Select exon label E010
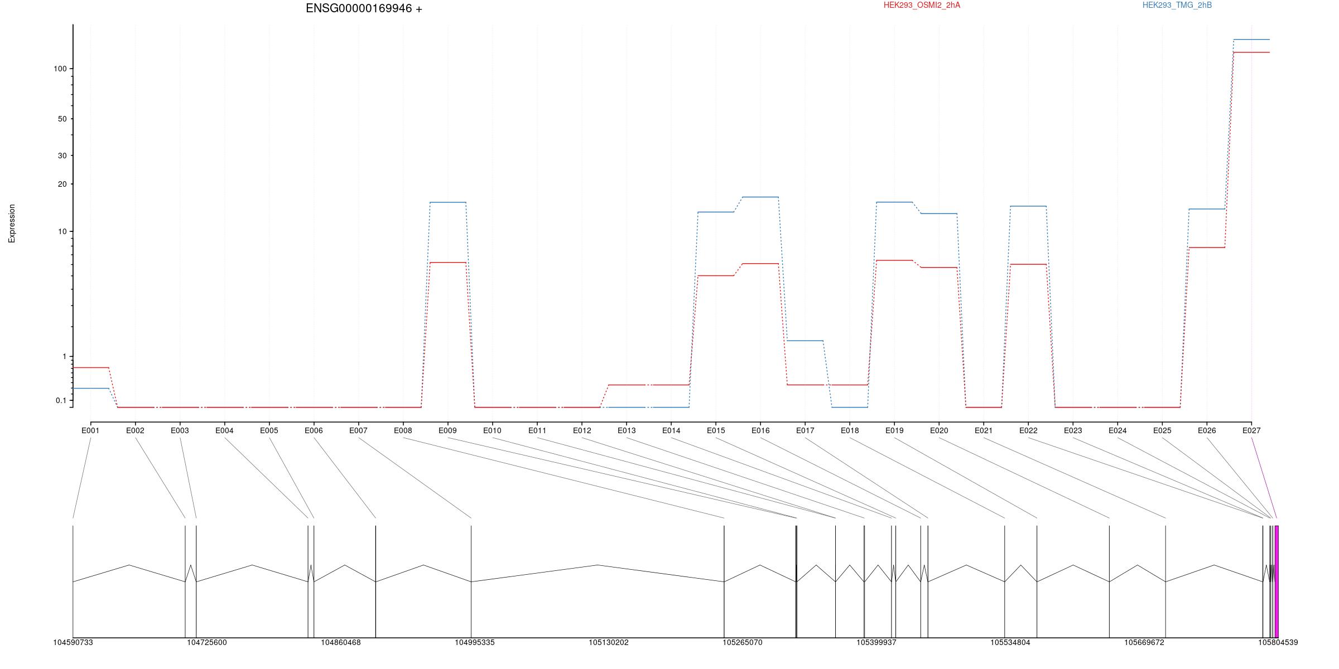Image resolution: width=1339 pixels, height=669 pixels. click(492, 430)
